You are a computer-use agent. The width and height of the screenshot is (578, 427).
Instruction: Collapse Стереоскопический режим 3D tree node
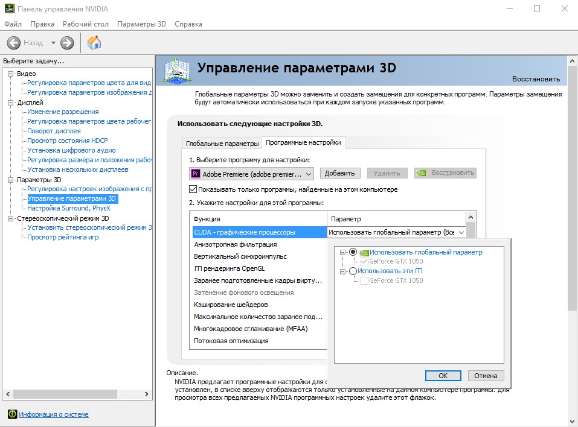click(x=10, y=219)
